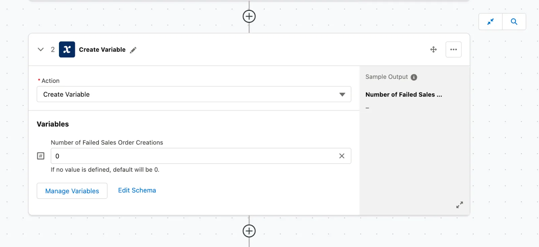Collapse step 2 with the chevron
The width and height of the screenshot is (539, 247).
pos(41,49)
